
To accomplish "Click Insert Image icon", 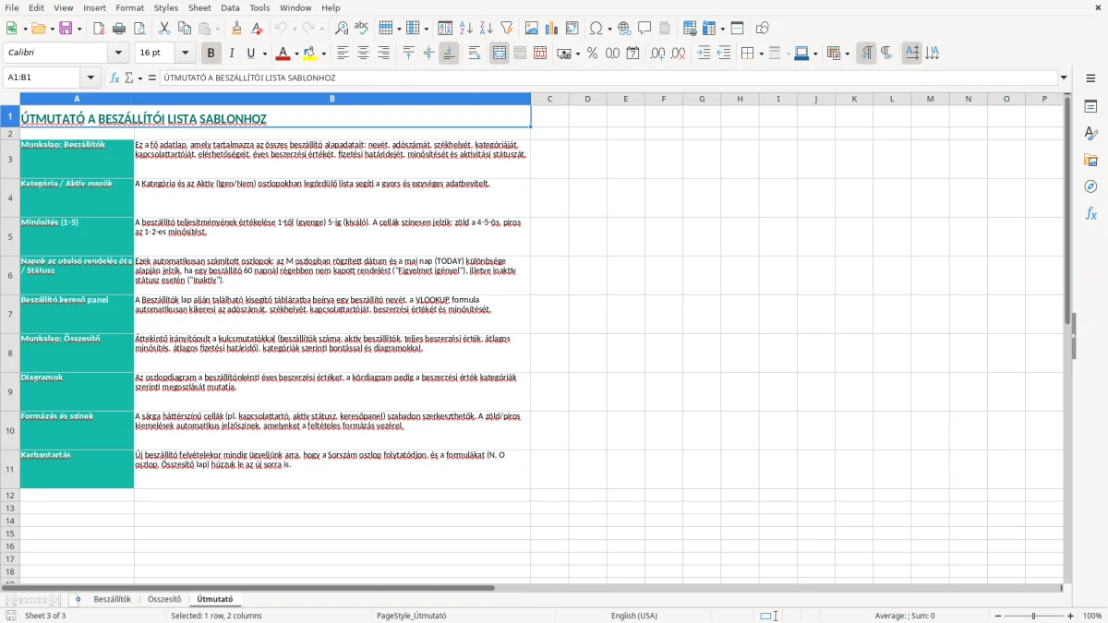I will point(532,29).
